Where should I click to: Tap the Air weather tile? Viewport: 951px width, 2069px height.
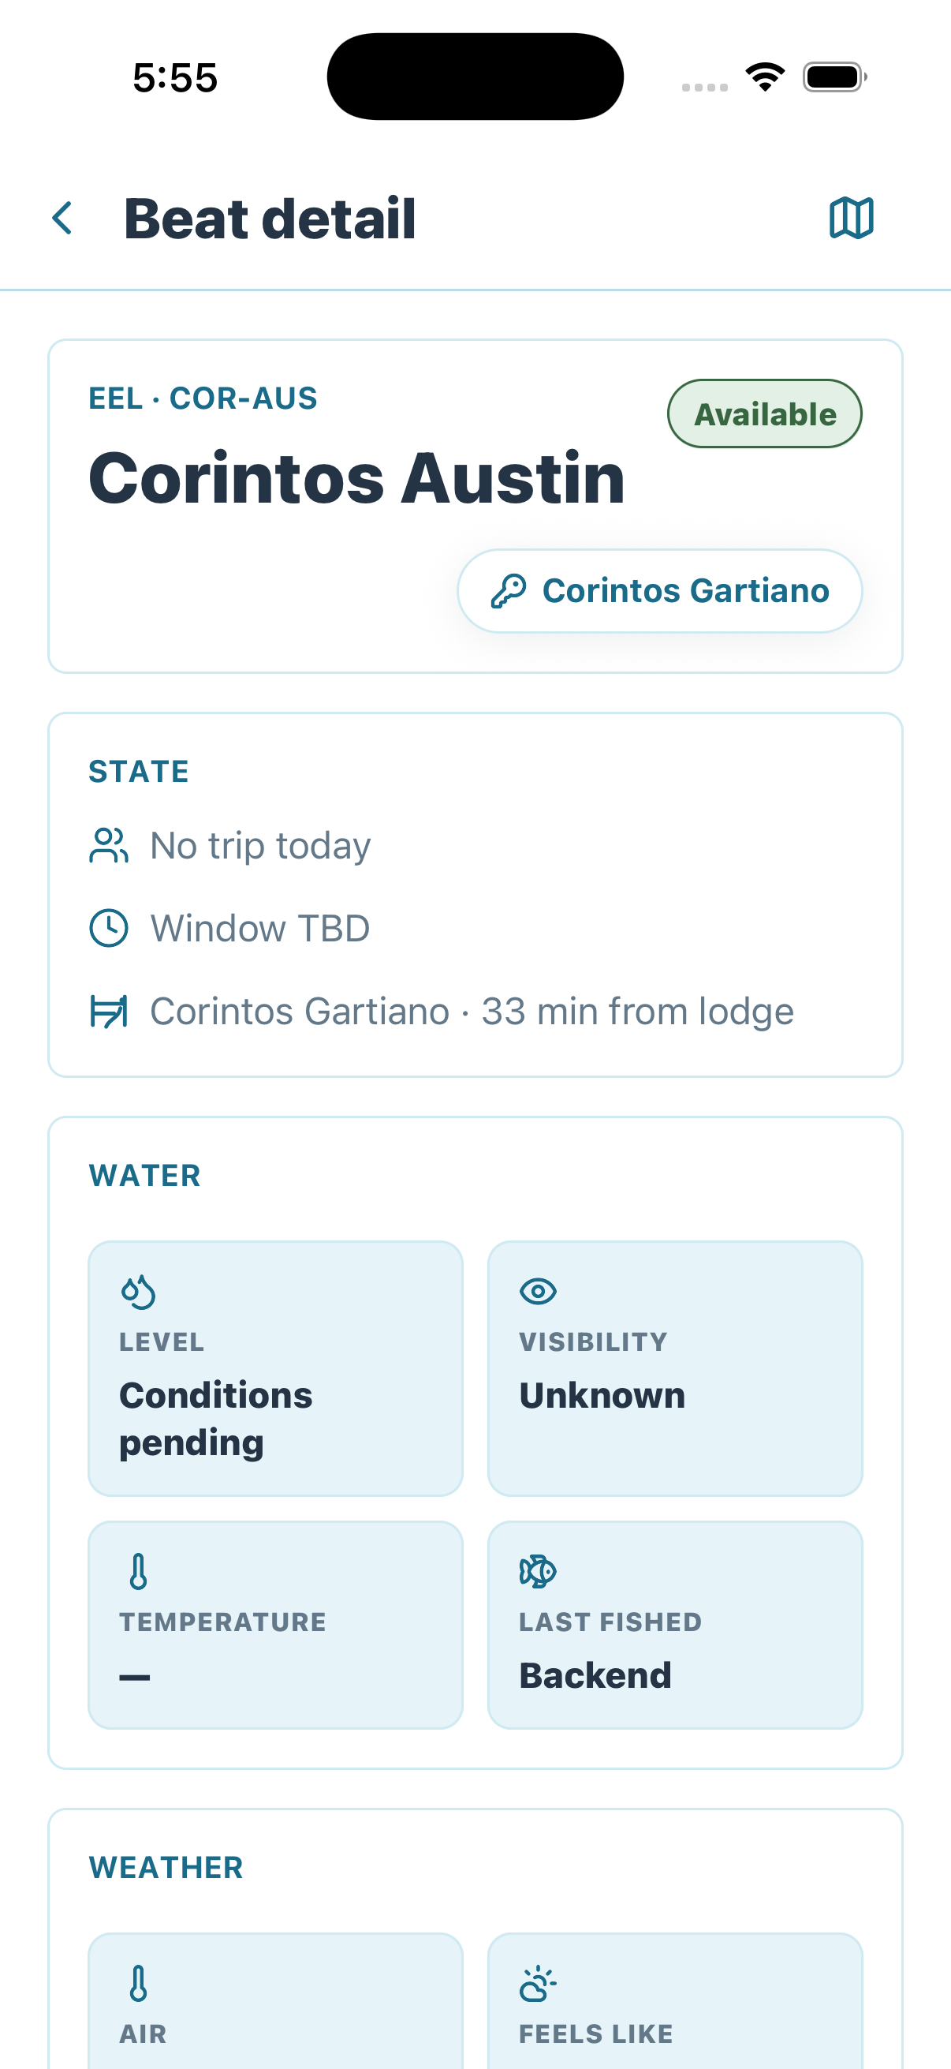[x=275, y=2000]
